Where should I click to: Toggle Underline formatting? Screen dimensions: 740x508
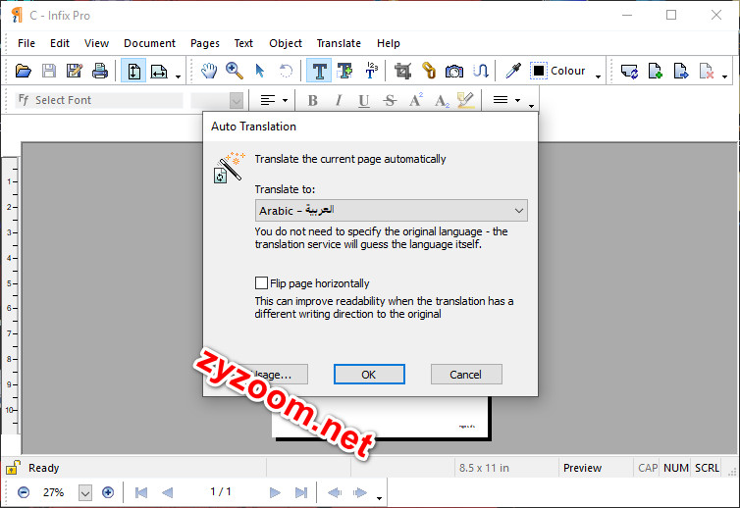click(363, 100)
